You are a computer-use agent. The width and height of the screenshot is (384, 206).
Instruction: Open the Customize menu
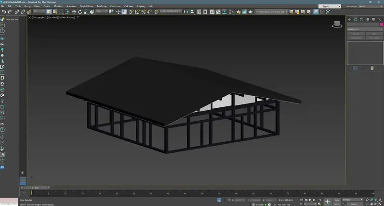pyautogui.click(x=115, y=6)
